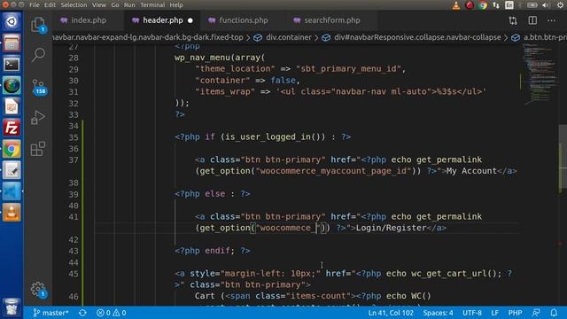
Task: Open the Selection menu
Action: coord(74,5)
